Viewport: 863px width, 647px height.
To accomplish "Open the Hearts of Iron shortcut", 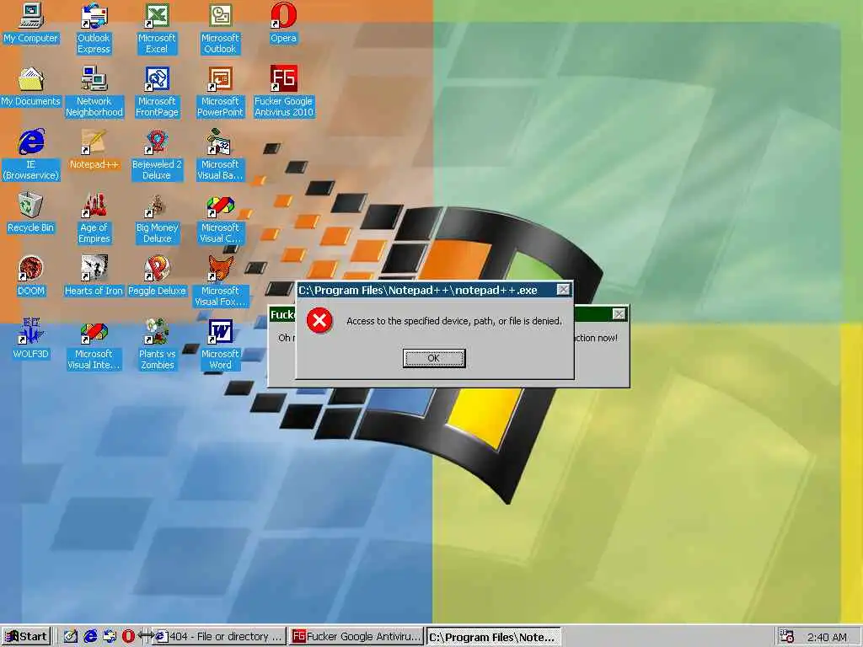I will click(x=94, y=276).
